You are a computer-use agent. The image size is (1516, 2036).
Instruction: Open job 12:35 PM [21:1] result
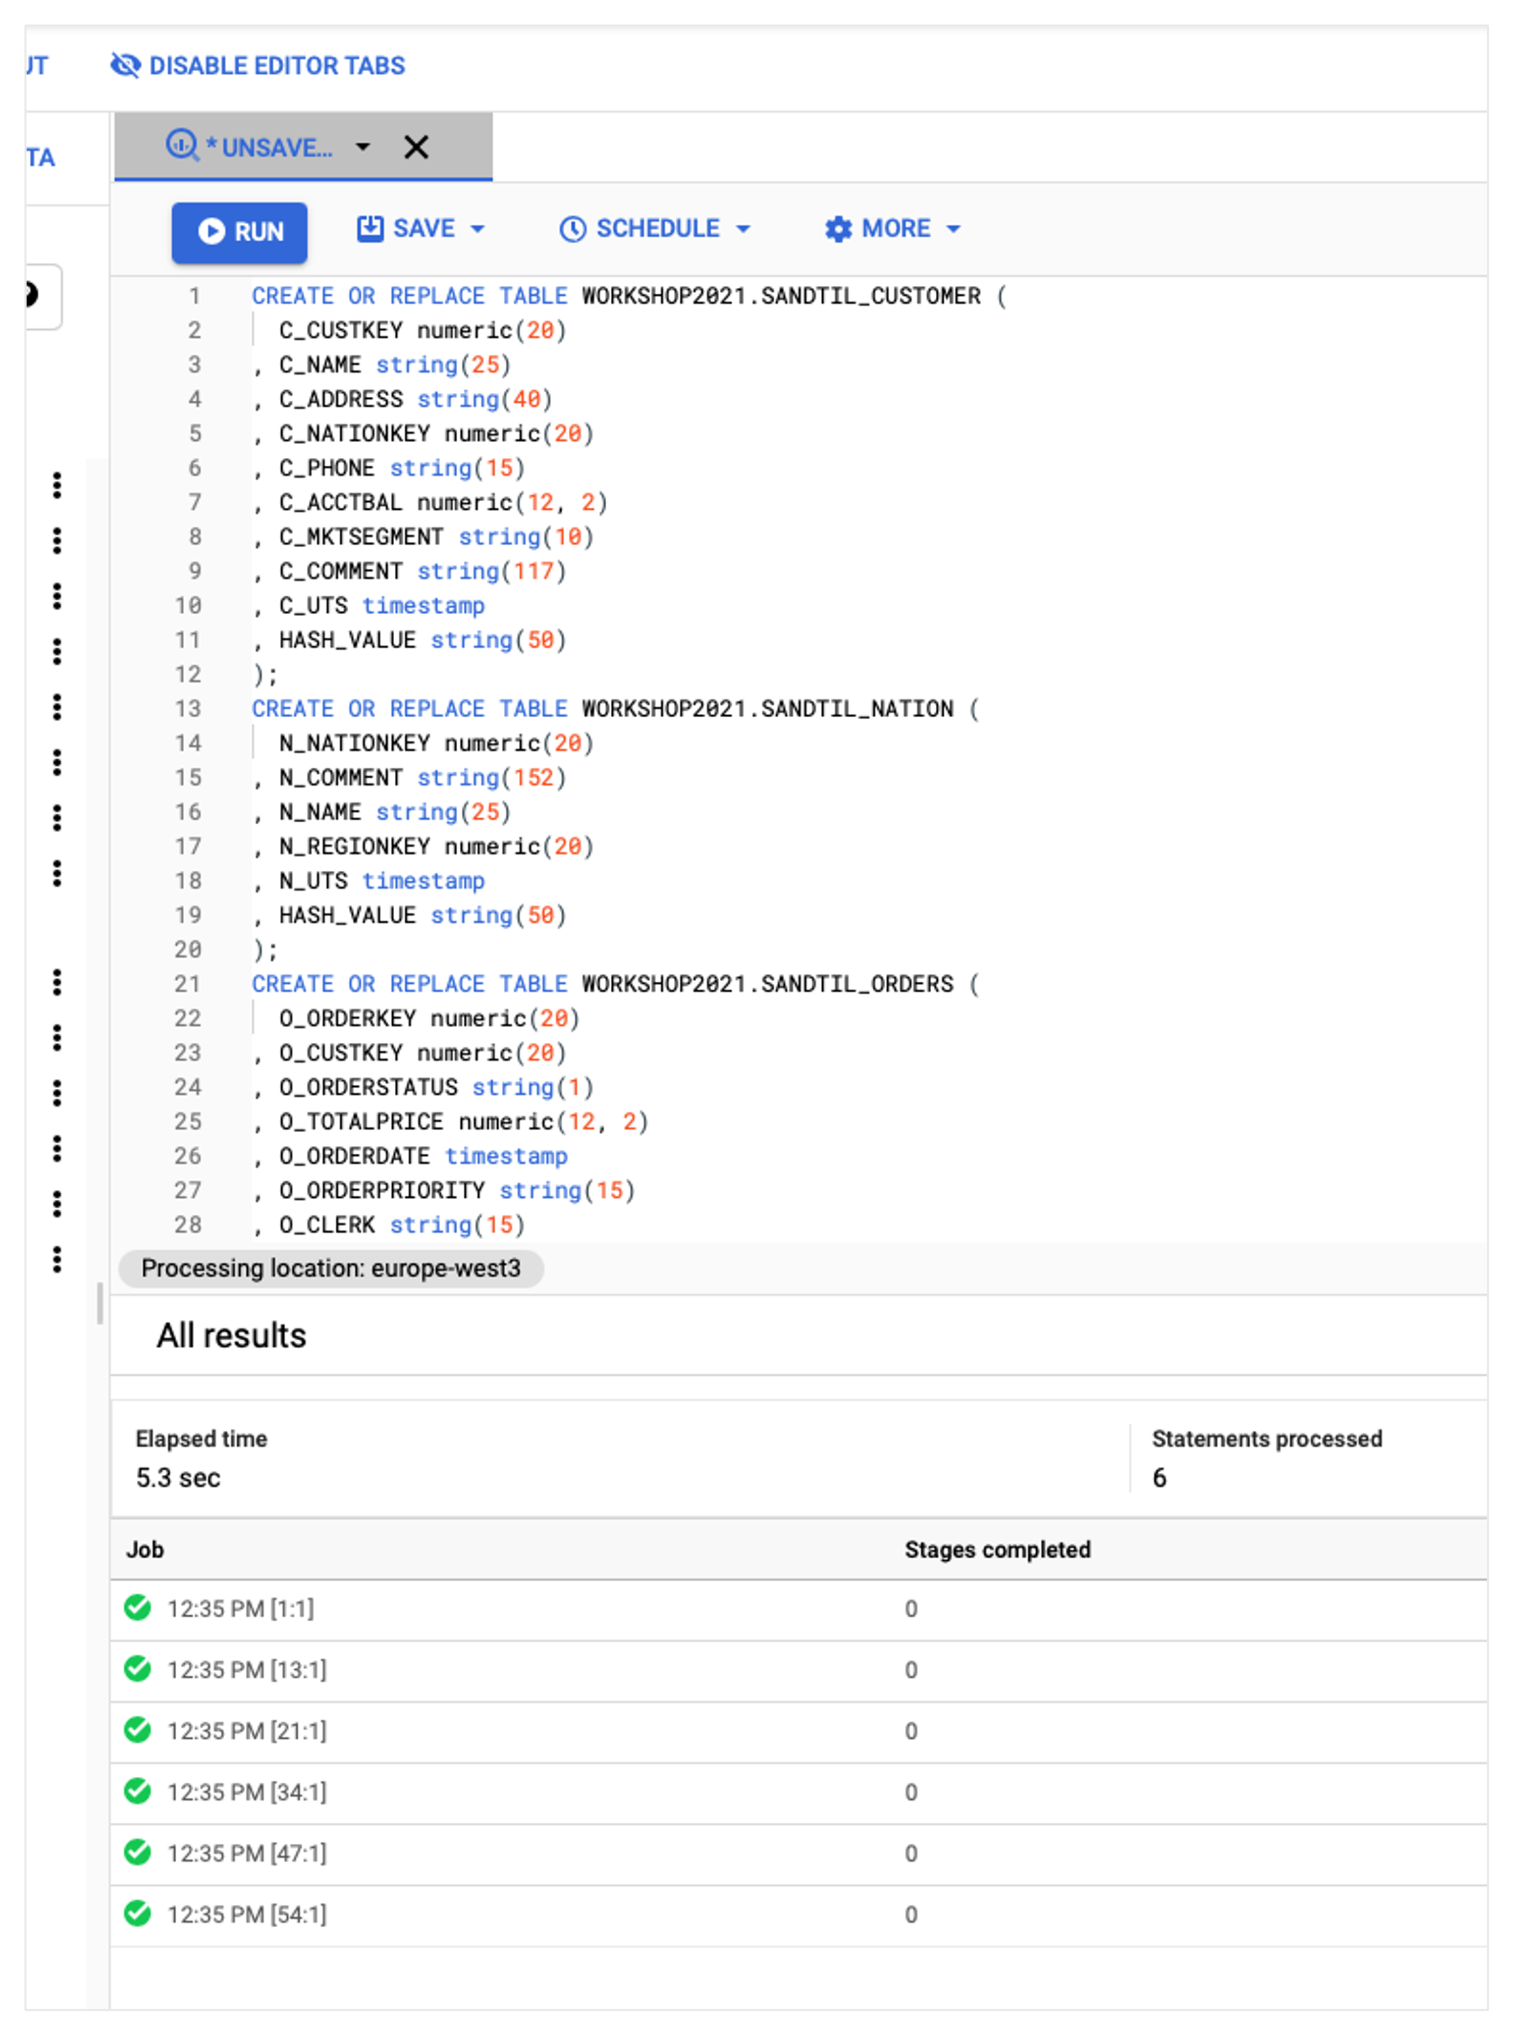pyautogui.click(x=246, y=1730)
